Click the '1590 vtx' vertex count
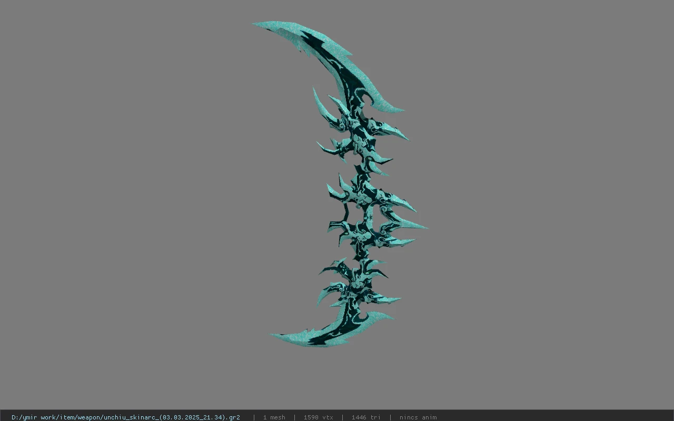Screen dimensions: 674x421 [x=318, y=417]
